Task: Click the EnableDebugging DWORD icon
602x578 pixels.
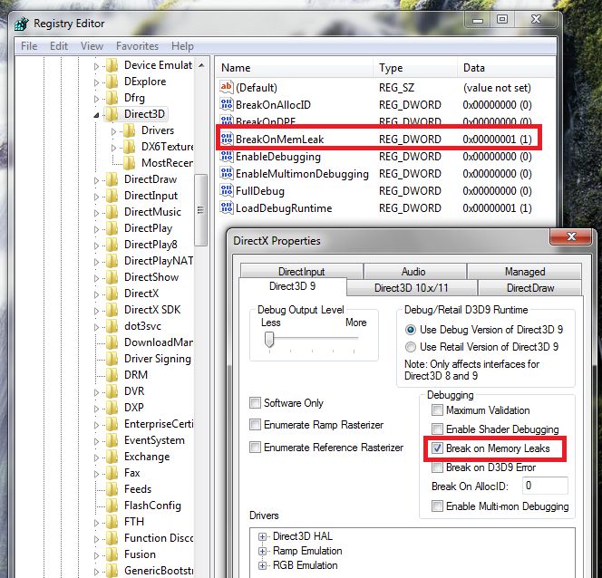Action: [226, 156]
